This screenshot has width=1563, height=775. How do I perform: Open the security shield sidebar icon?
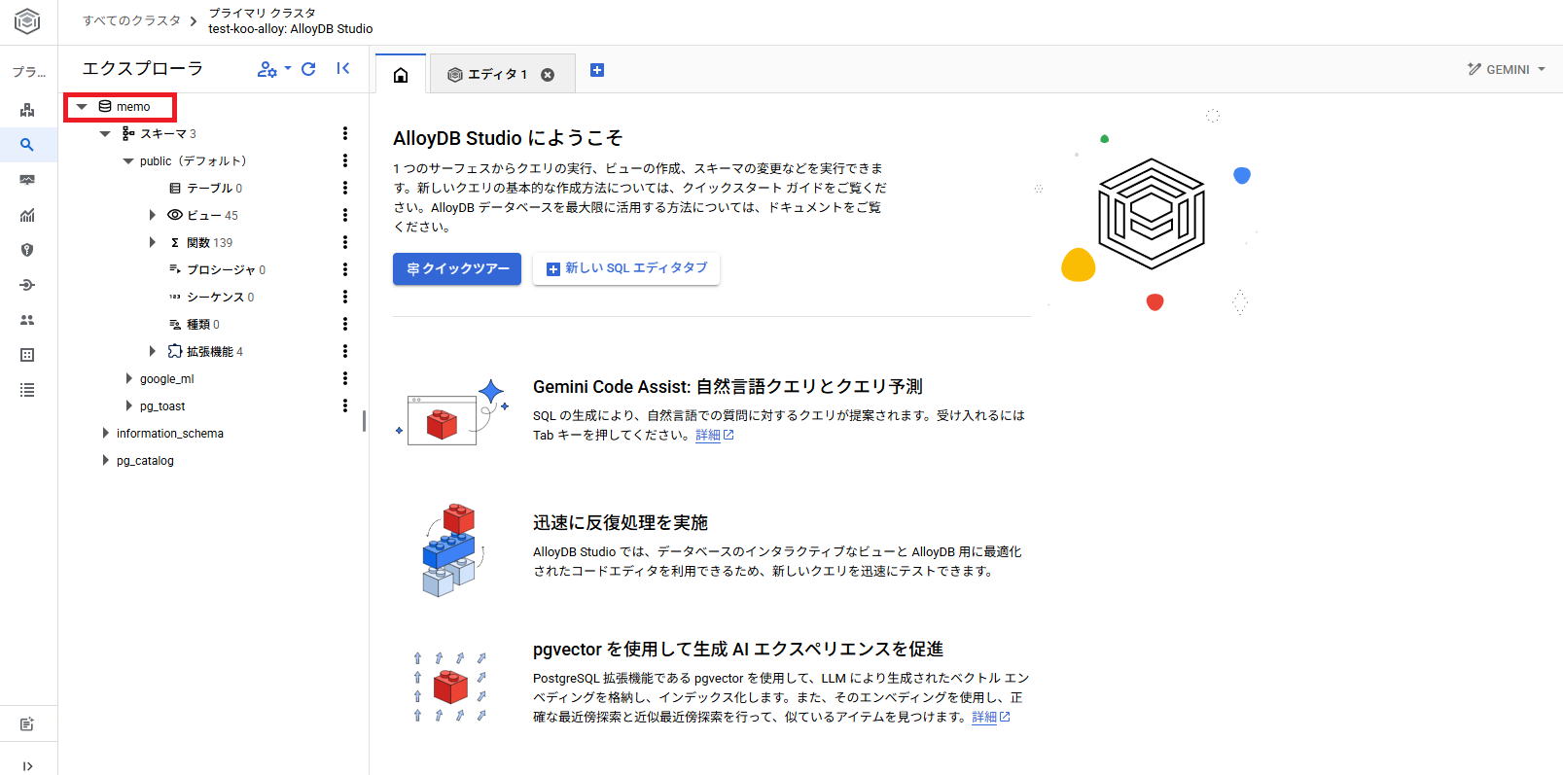pos(27,250)
